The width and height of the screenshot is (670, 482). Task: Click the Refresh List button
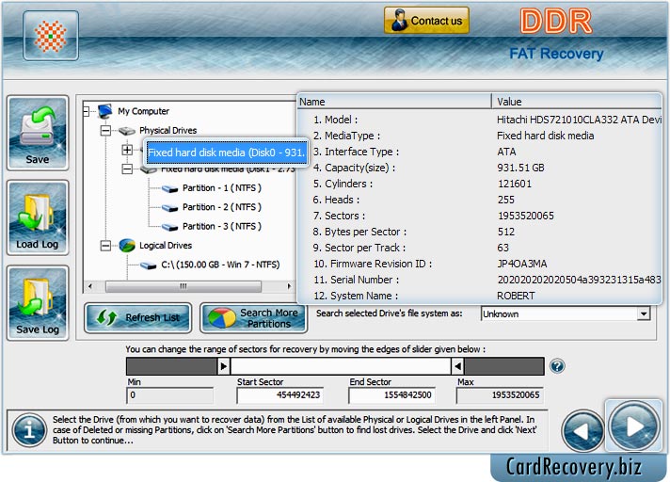tap(138, 317)
